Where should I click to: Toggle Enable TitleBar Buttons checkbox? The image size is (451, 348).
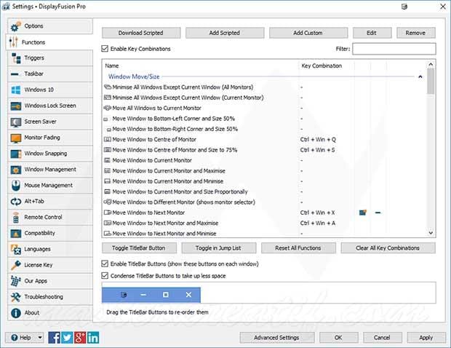click(x=105, y=264)
